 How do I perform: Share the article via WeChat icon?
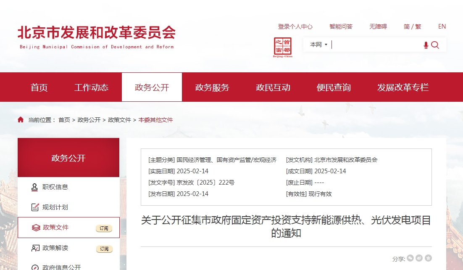[x=410, y=258]
